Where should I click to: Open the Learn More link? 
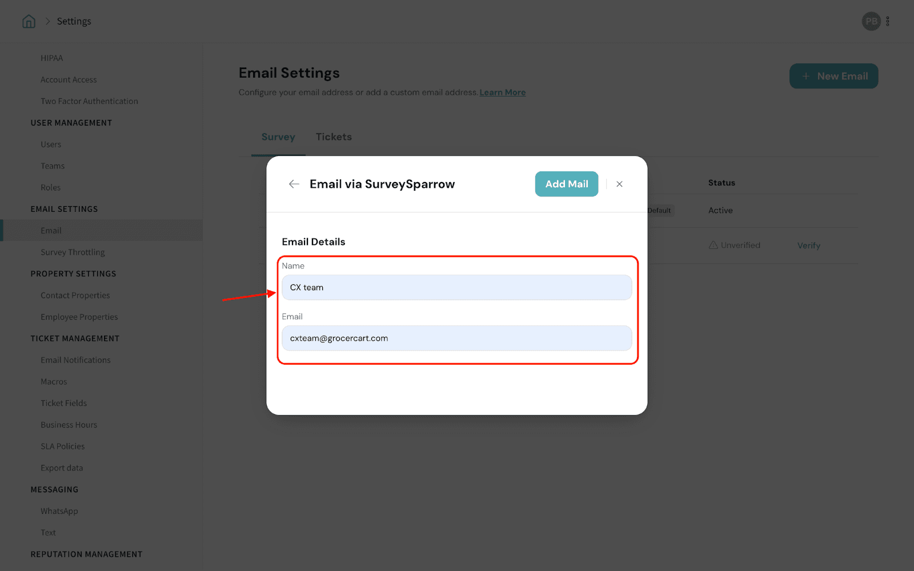pyautogui.click(x=502, y=93)
